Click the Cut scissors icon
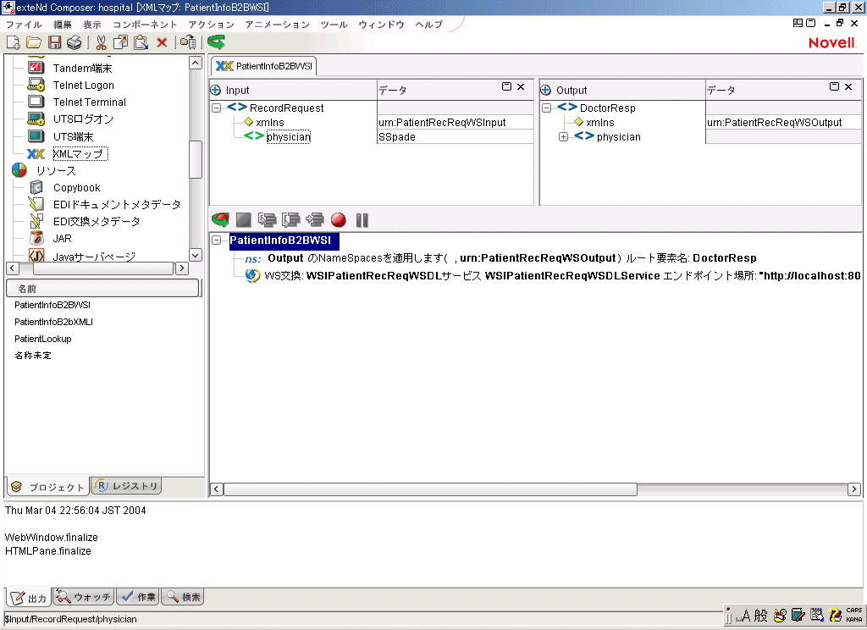Viewport: 867px width, 630px height. [x=101, y=42]
